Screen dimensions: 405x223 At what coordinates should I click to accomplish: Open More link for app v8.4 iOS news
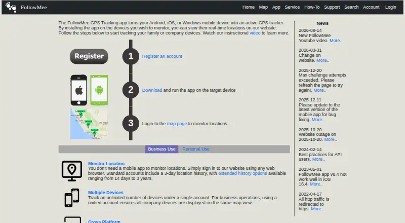coord(316,184)
